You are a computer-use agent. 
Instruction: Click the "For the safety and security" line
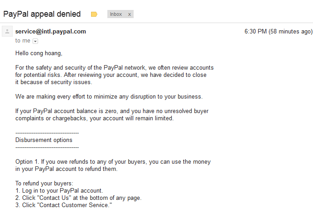tap(114, 68)
